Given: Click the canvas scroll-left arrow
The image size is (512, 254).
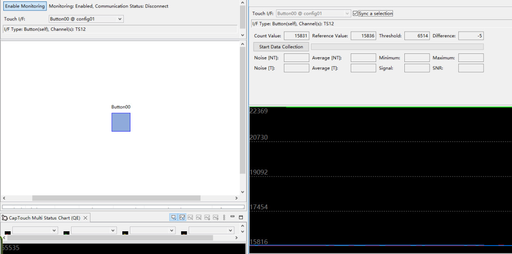Looking at the screenshot, I should click(4, 198).
